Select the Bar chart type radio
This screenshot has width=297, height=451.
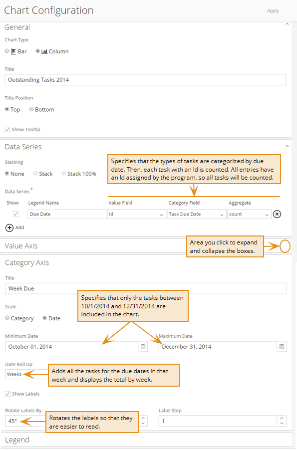coord(7,51)
